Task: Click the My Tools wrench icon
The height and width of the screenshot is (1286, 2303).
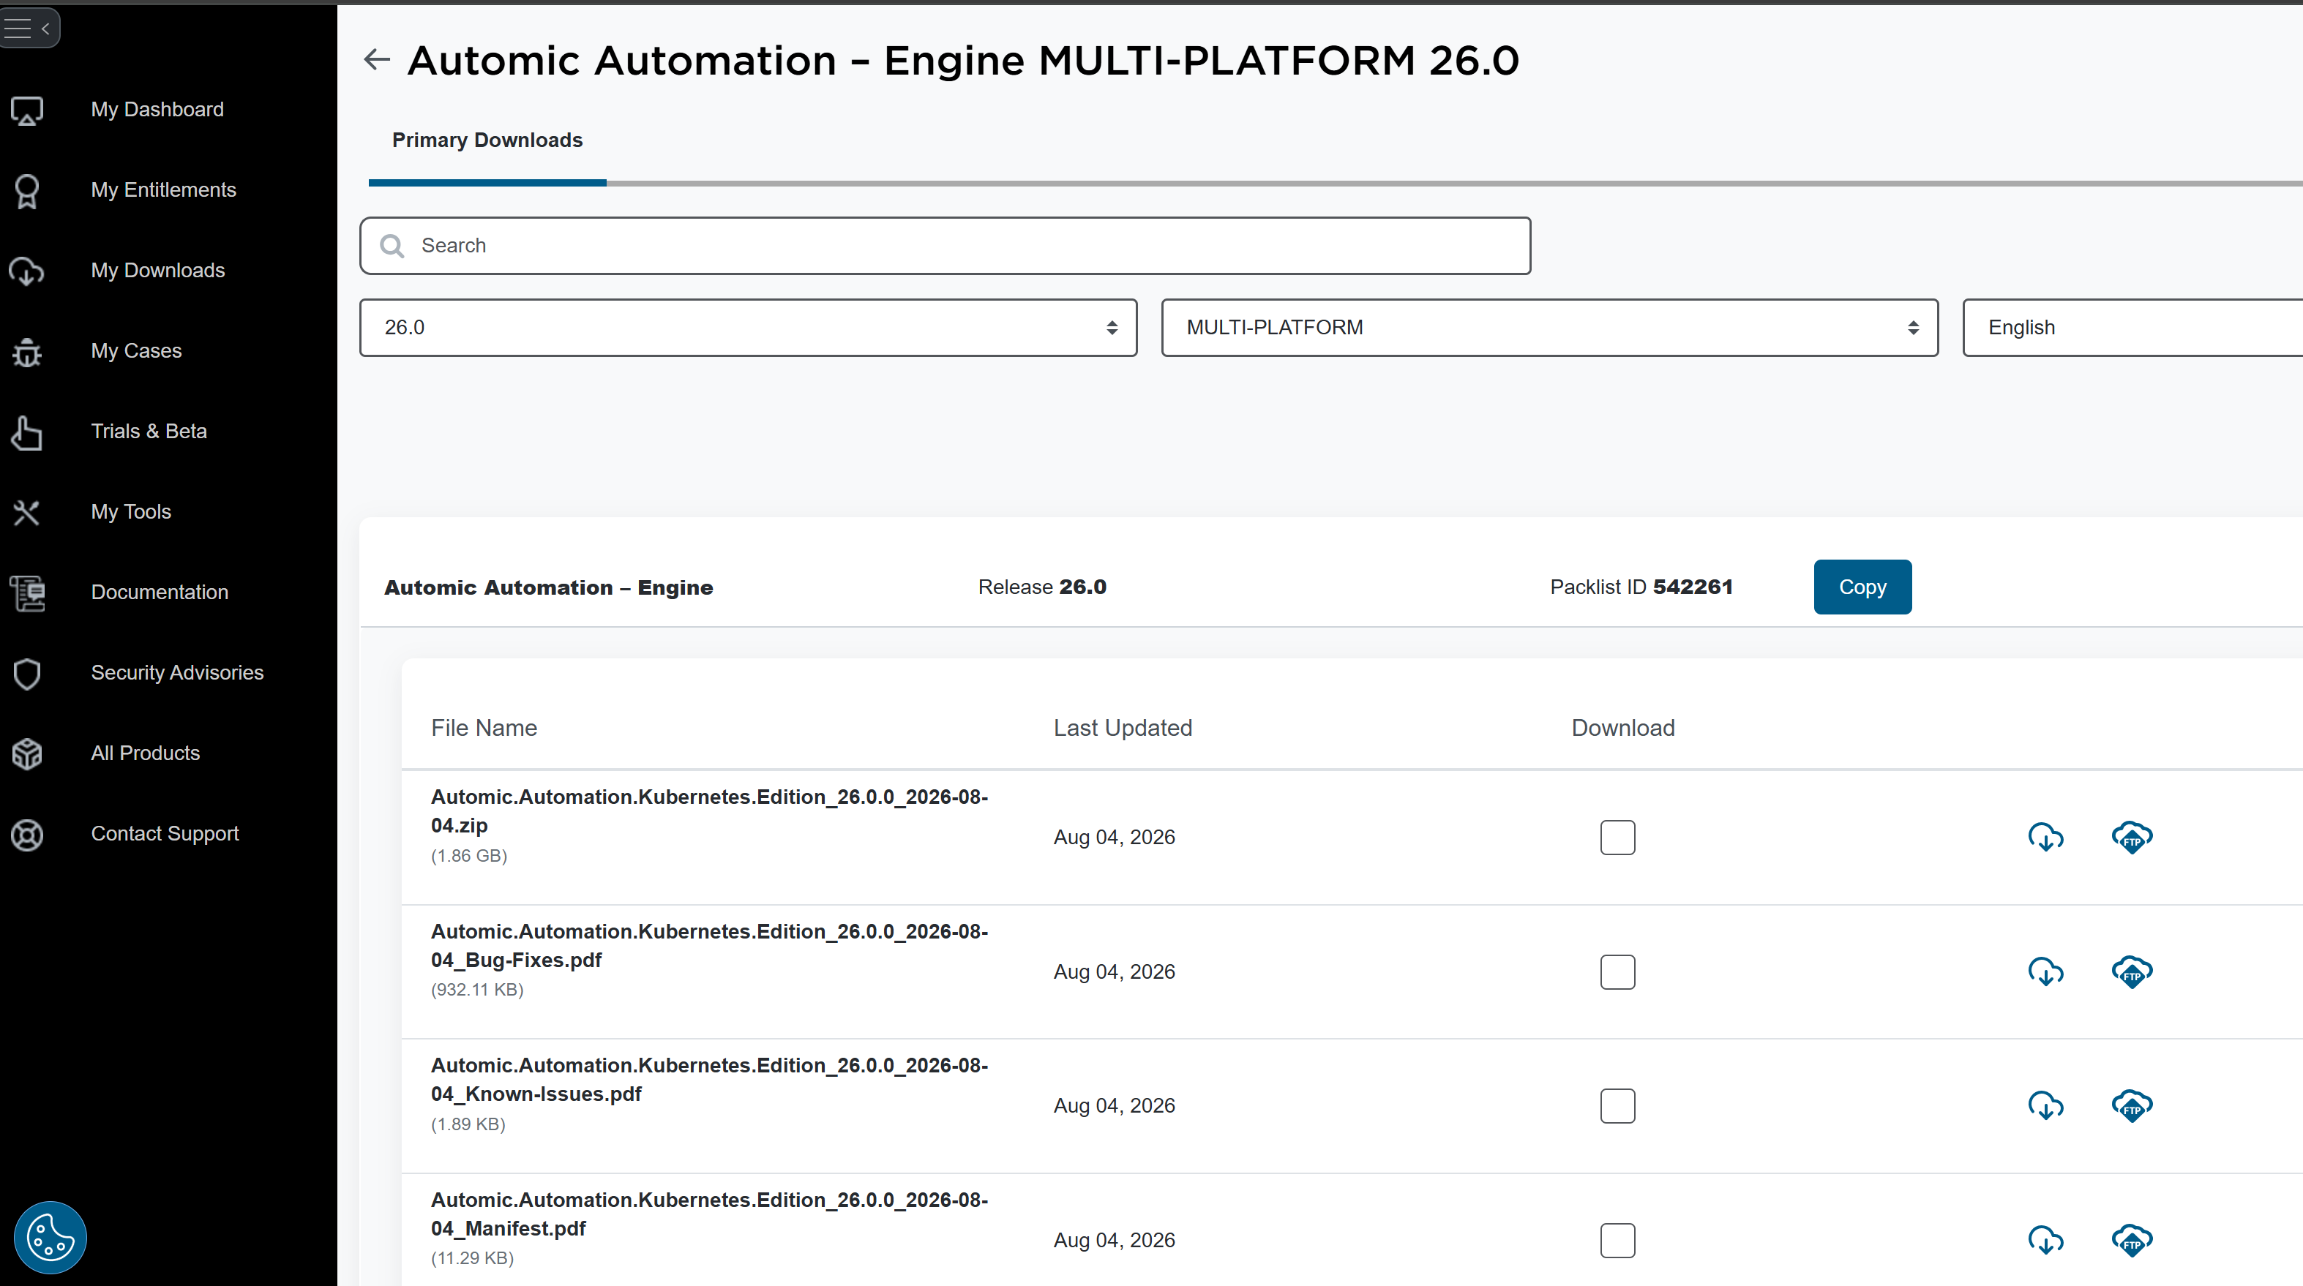Action: coord(27,512)
